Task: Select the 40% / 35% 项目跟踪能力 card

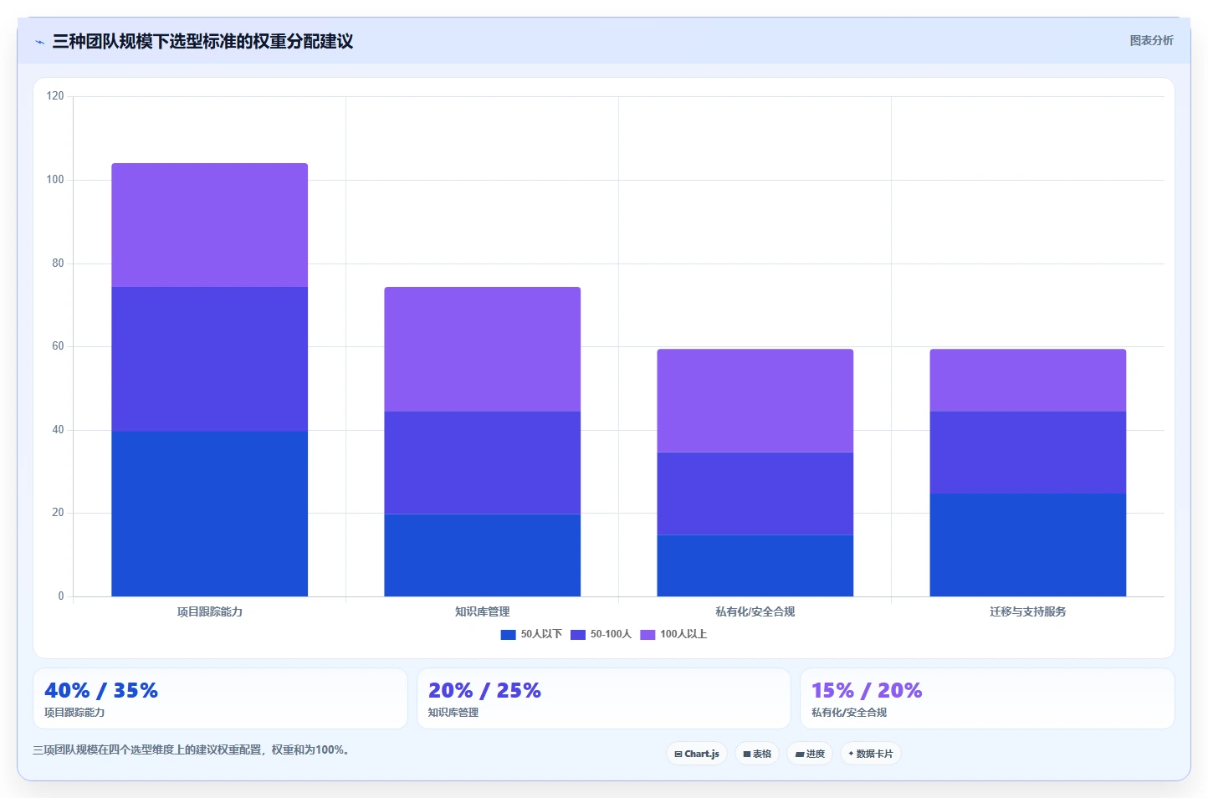Action: pyautogui.click(x=220, y=698)
